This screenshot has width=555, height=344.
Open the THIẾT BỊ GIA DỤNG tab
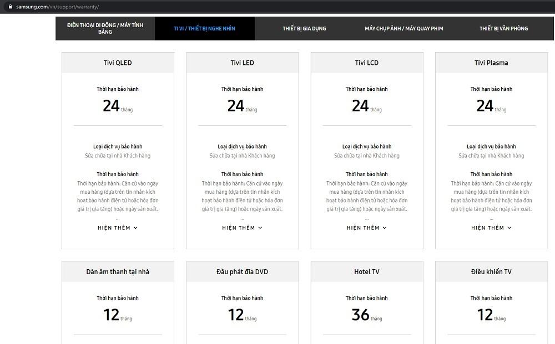(304, 28)
